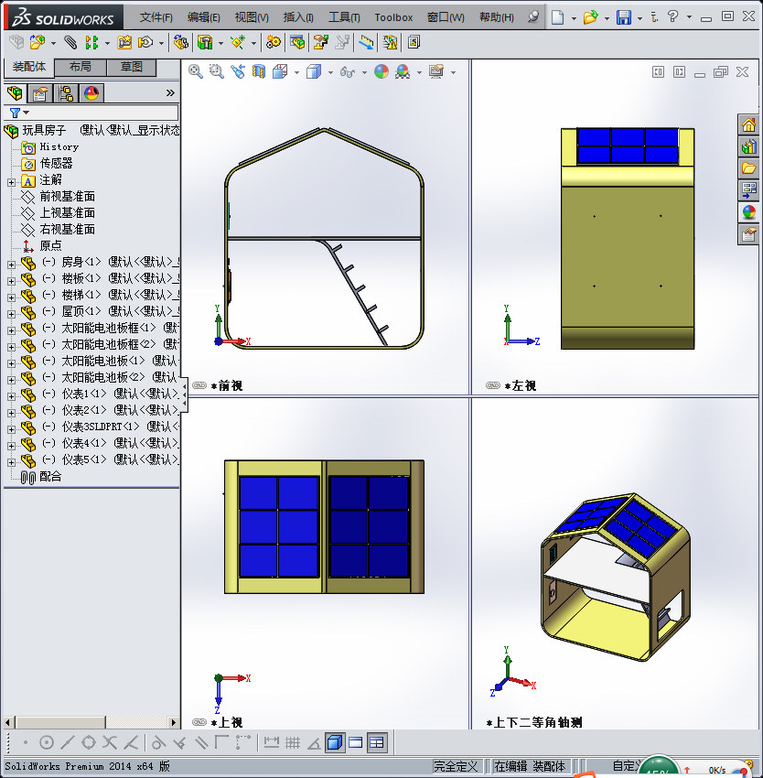Viewport: 763px width, 778px height.
Task: Open the ConfigurationManager tab icon
Action: (x=66, y=92)
